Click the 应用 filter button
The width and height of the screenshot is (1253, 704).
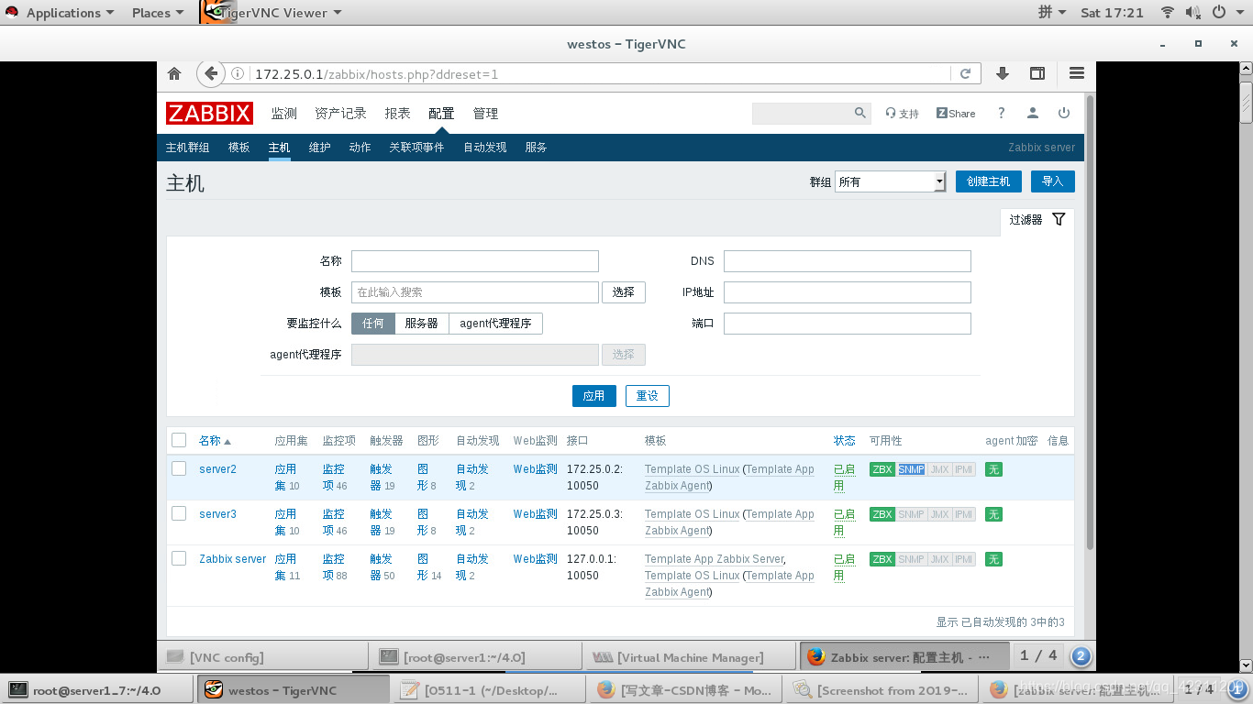(x=593, y=396)
